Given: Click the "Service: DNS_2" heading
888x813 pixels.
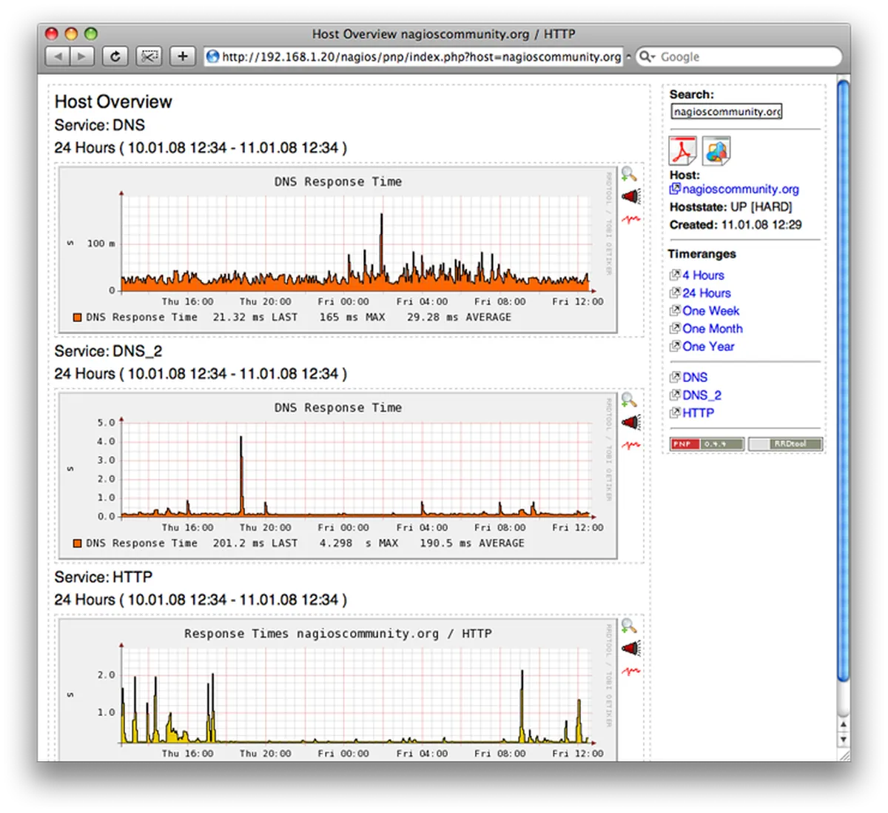Looking at the screenshot, I should 108,351.
